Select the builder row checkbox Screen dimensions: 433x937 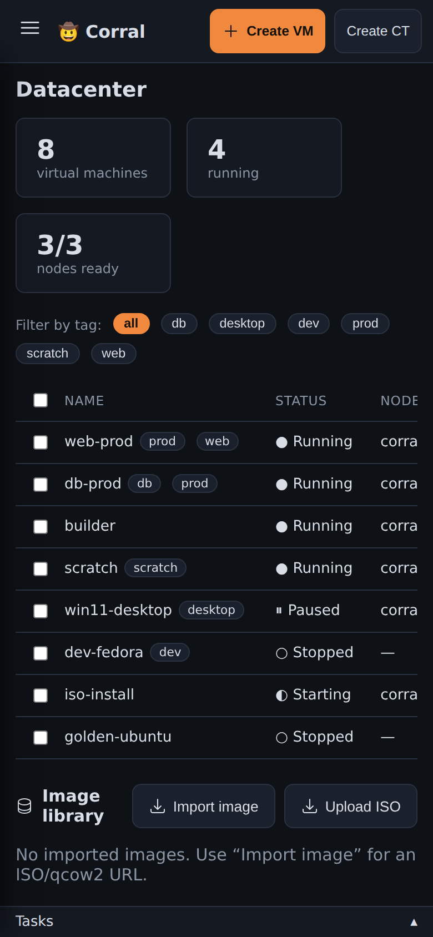point(41,527)
